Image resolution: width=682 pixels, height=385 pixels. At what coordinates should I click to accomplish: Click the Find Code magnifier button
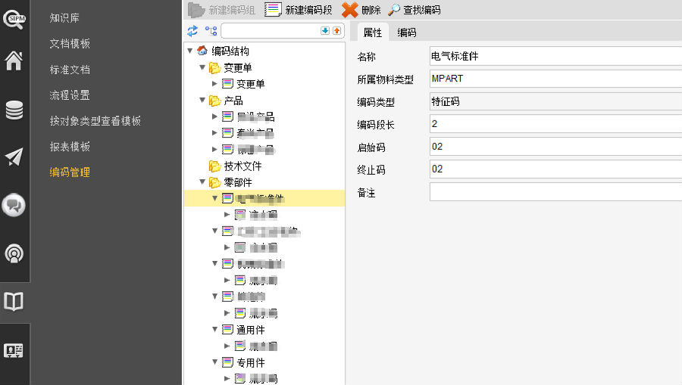coord(414,10)
